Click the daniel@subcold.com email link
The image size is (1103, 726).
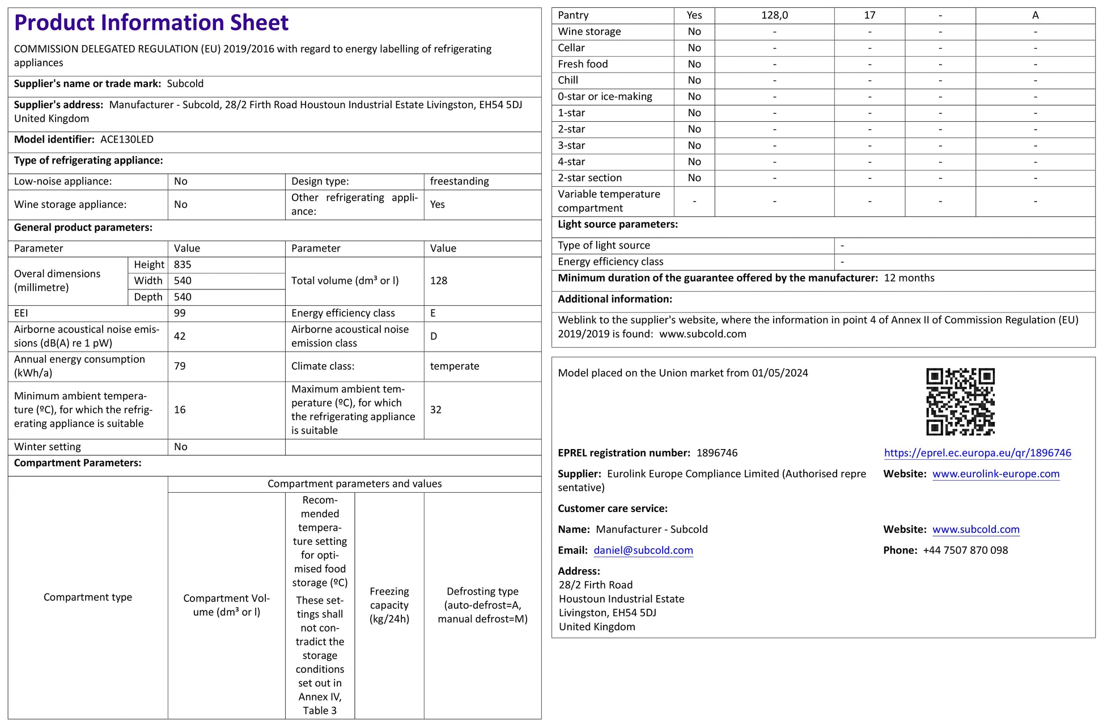click(x=643, y=550)
